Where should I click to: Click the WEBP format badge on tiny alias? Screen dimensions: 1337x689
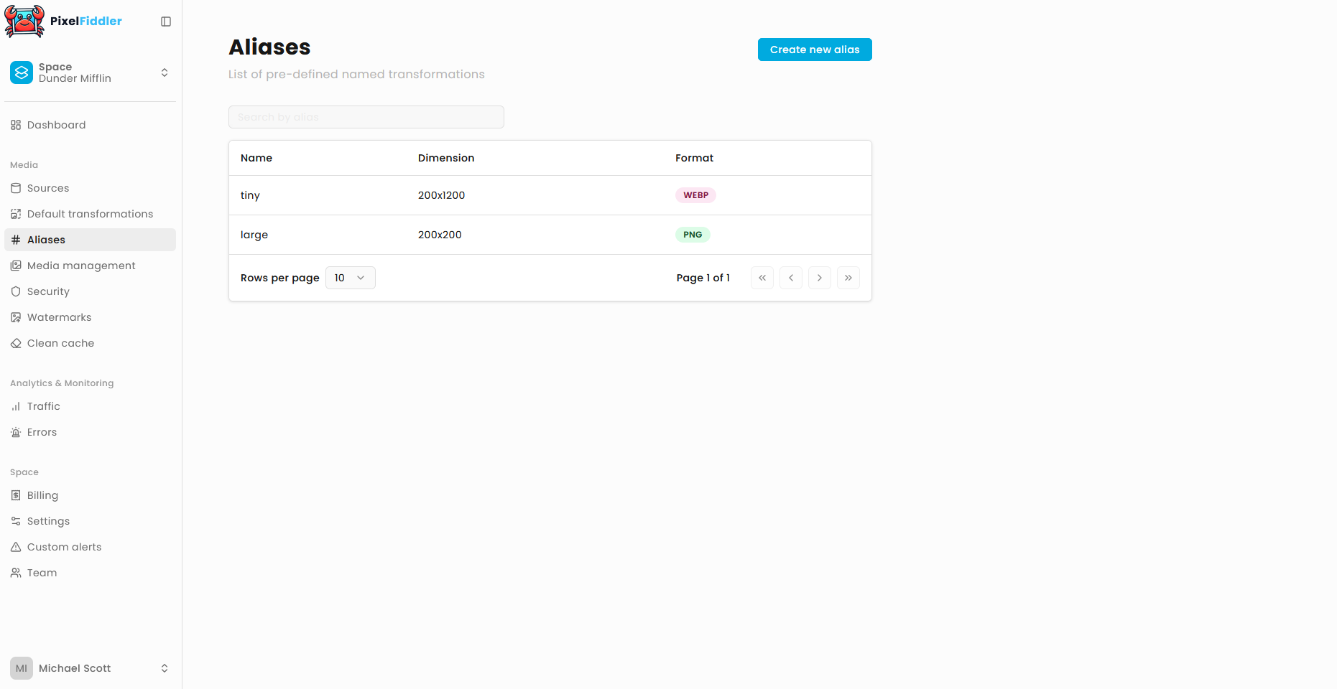695,194
